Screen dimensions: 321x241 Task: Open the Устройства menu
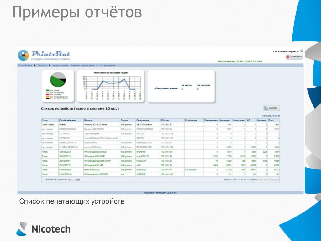point(25,65)
